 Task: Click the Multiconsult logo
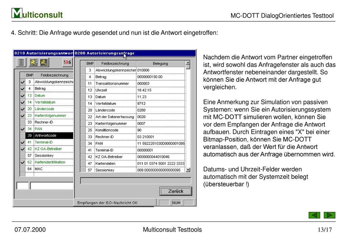[x=37, y=14]
